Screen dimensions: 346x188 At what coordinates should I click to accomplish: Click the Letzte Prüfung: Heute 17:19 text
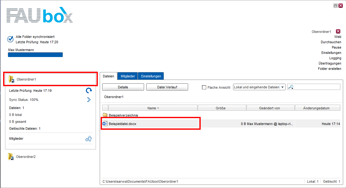[30, 91]
